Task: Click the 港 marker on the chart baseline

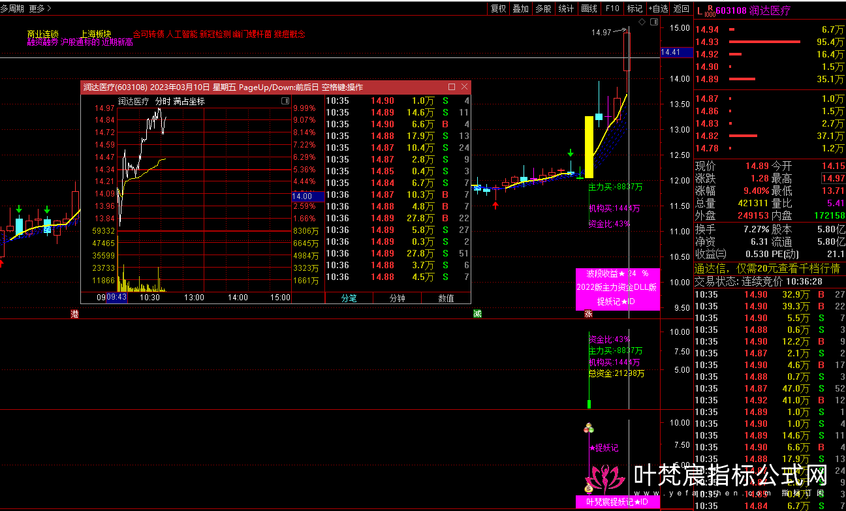Action: 74,314
